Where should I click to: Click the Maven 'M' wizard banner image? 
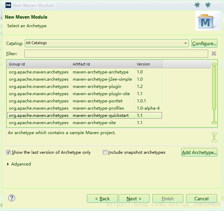pos(208,21)
